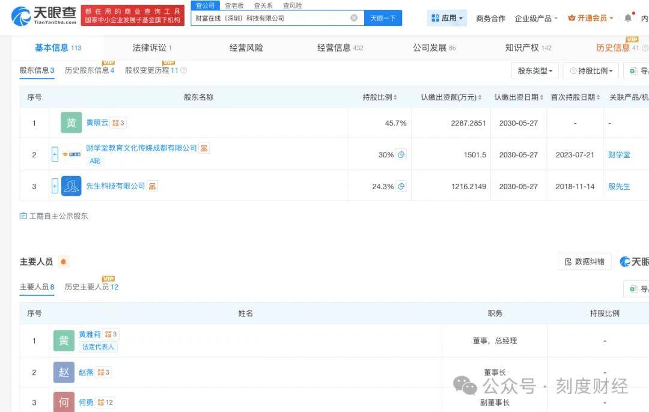Open 历史主要人员 12 sub-tab
The width and height of the screenshot is (649, 412).
point(91,286)
